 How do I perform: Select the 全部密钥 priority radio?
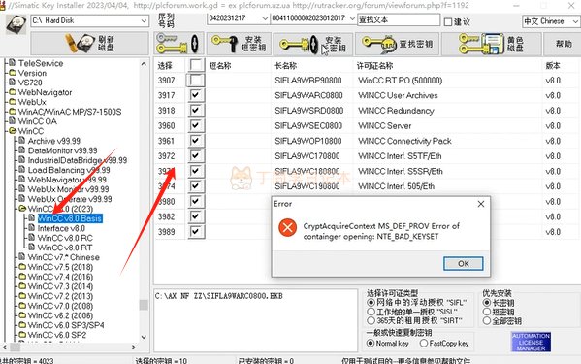[x=487, y=321]
